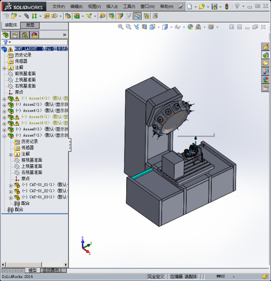Select the 右视基准面 plane under top assembly
This screenshot has height=281, width=271.
pos(25,86)
